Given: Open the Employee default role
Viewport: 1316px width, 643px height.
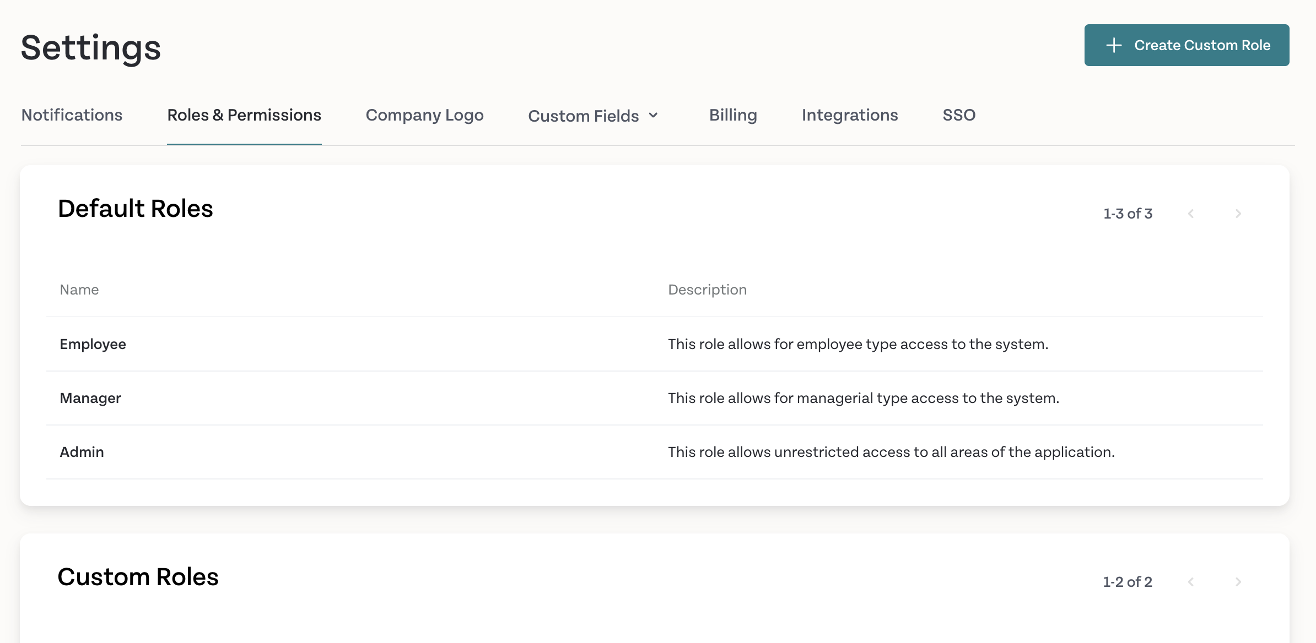Looking at the screenshot, I should click(x=655, y=344).
